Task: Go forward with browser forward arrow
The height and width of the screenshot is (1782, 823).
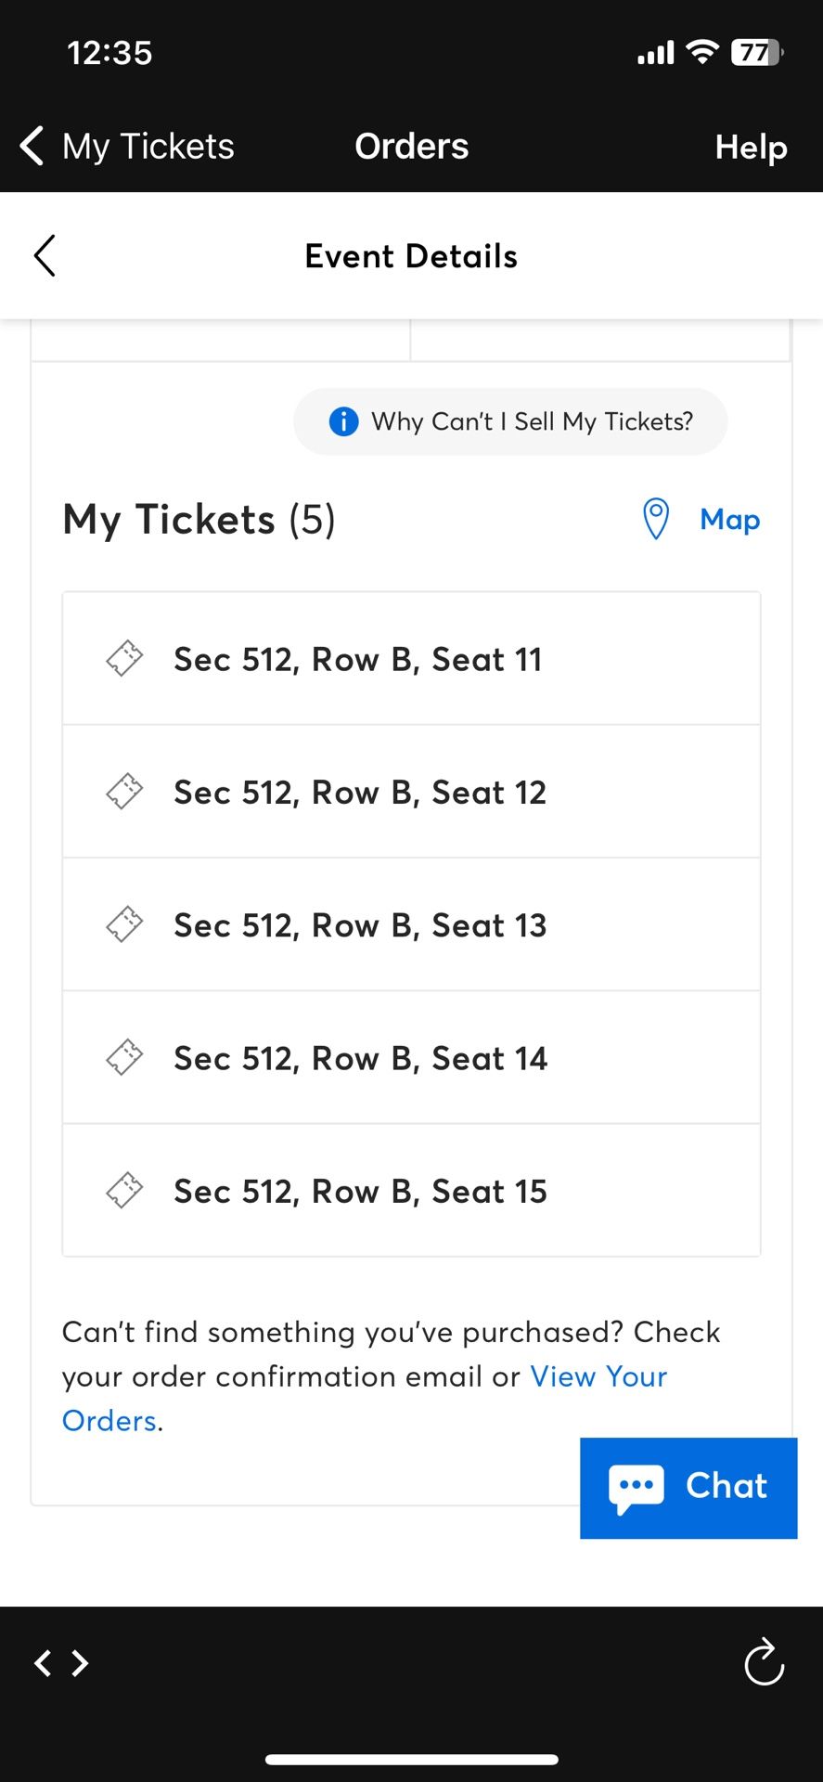Action: coord(81,1662)
